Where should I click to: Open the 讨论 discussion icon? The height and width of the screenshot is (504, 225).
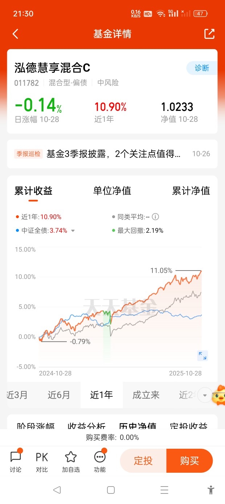(16, 461)
